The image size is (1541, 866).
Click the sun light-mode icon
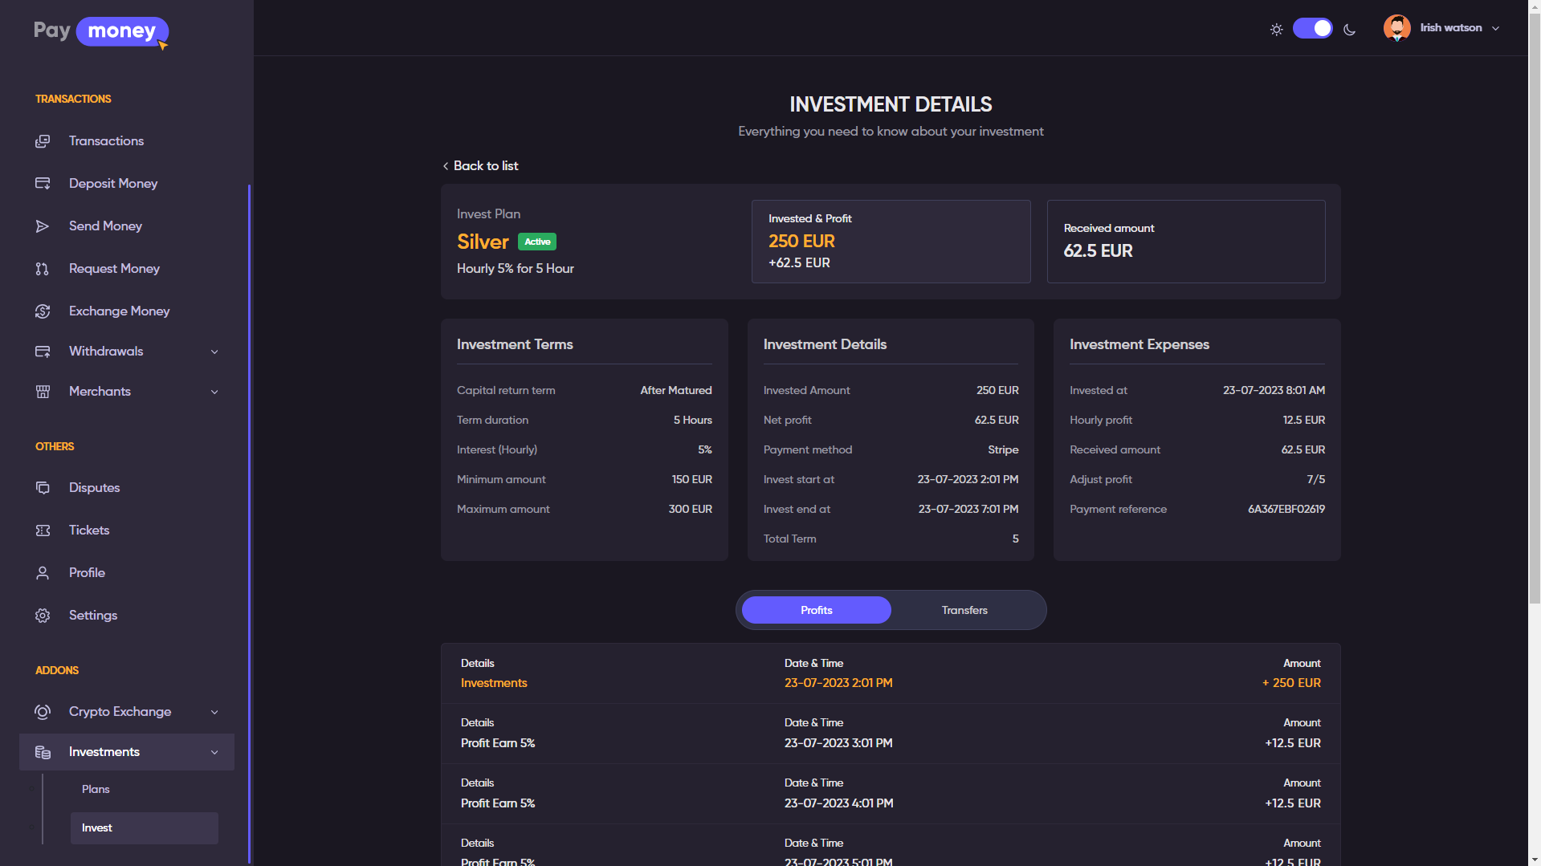[1276, 30]
